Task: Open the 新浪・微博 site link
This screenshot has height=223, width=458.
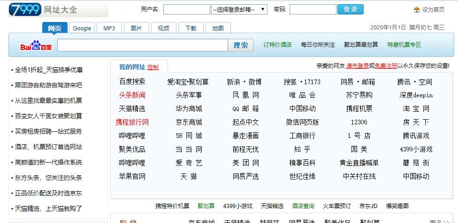Action: [244, 82]
